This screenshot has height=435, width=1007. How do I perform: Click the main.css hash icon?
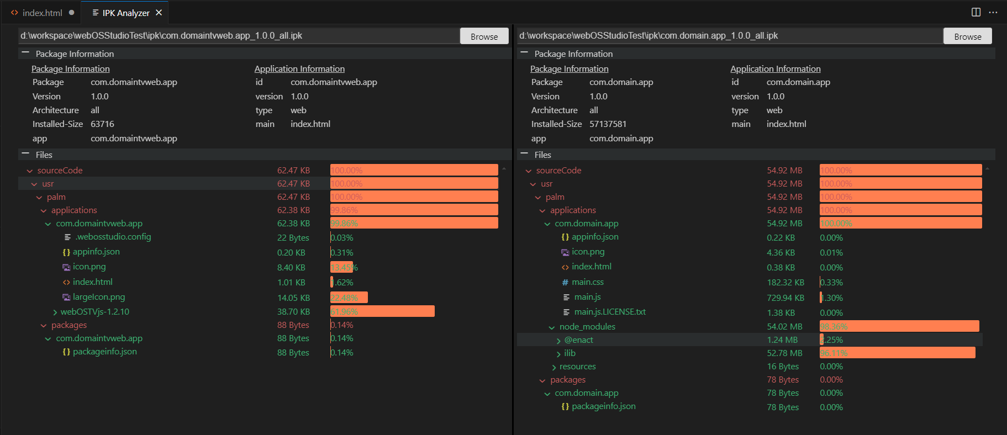[x=565, y=283]
